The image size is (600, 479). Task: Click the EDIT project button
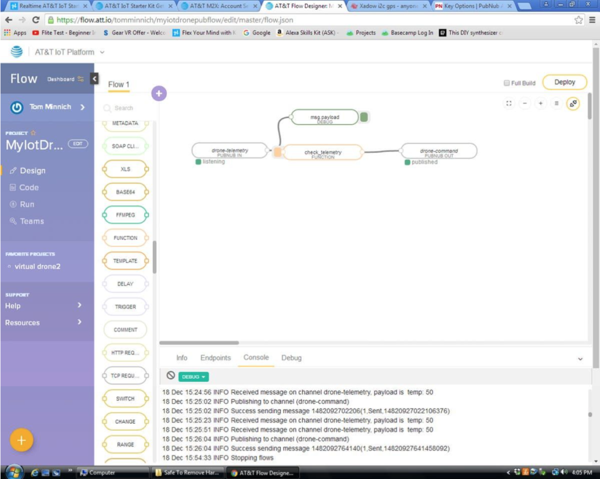[x=78, y=144]
